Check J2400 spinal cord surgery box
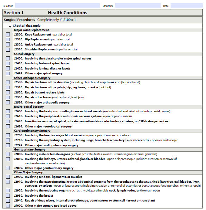 (x=8, y=59)
